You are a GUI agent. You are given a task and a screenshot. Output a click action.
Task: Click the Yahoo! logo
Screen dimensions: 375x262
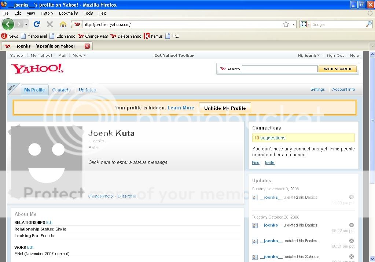pos(37,68)
